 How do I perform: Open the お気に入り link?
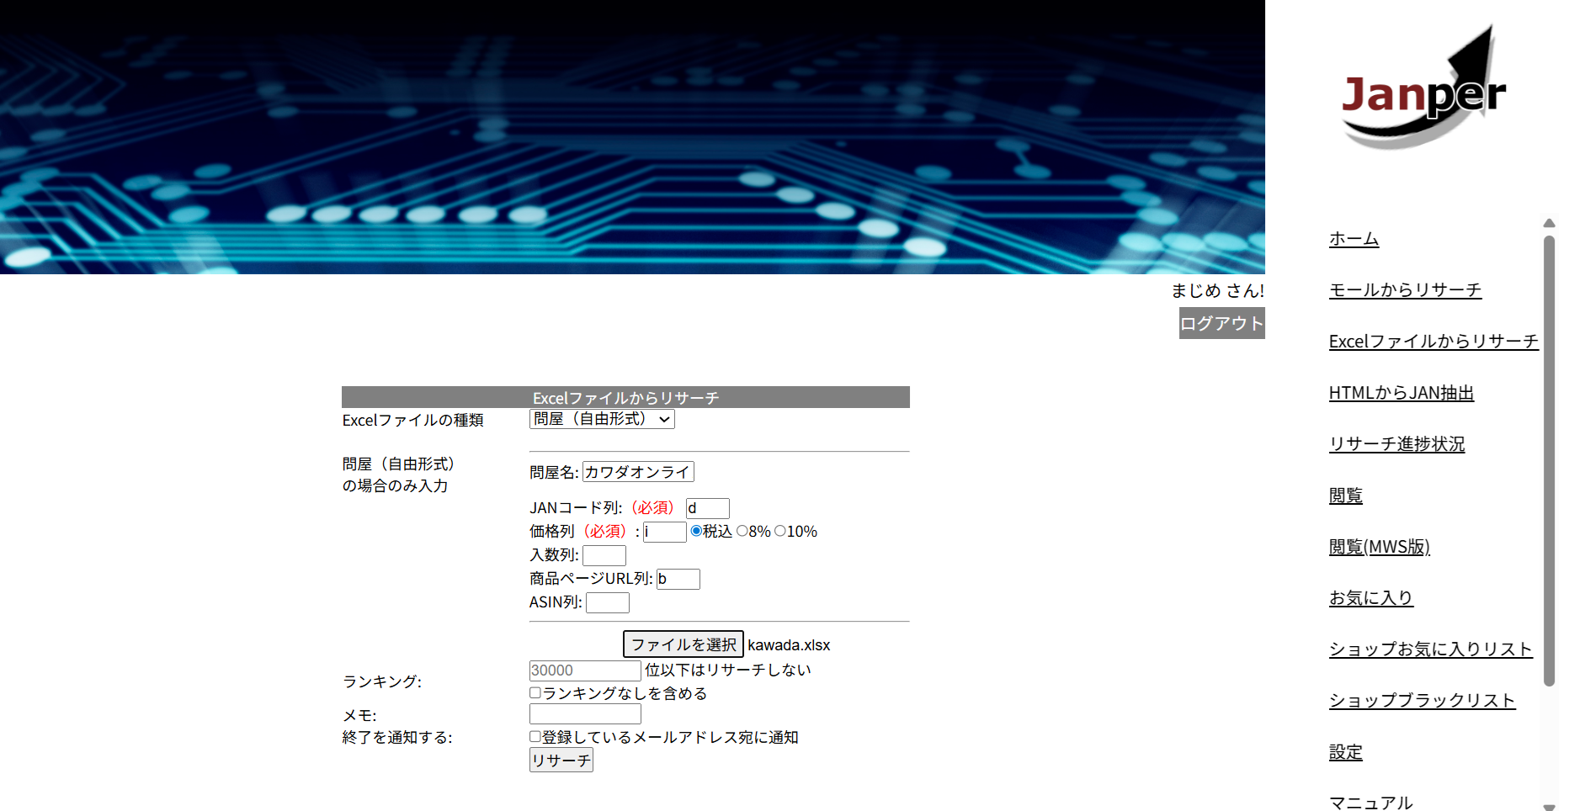click(x=1370, y=598)
